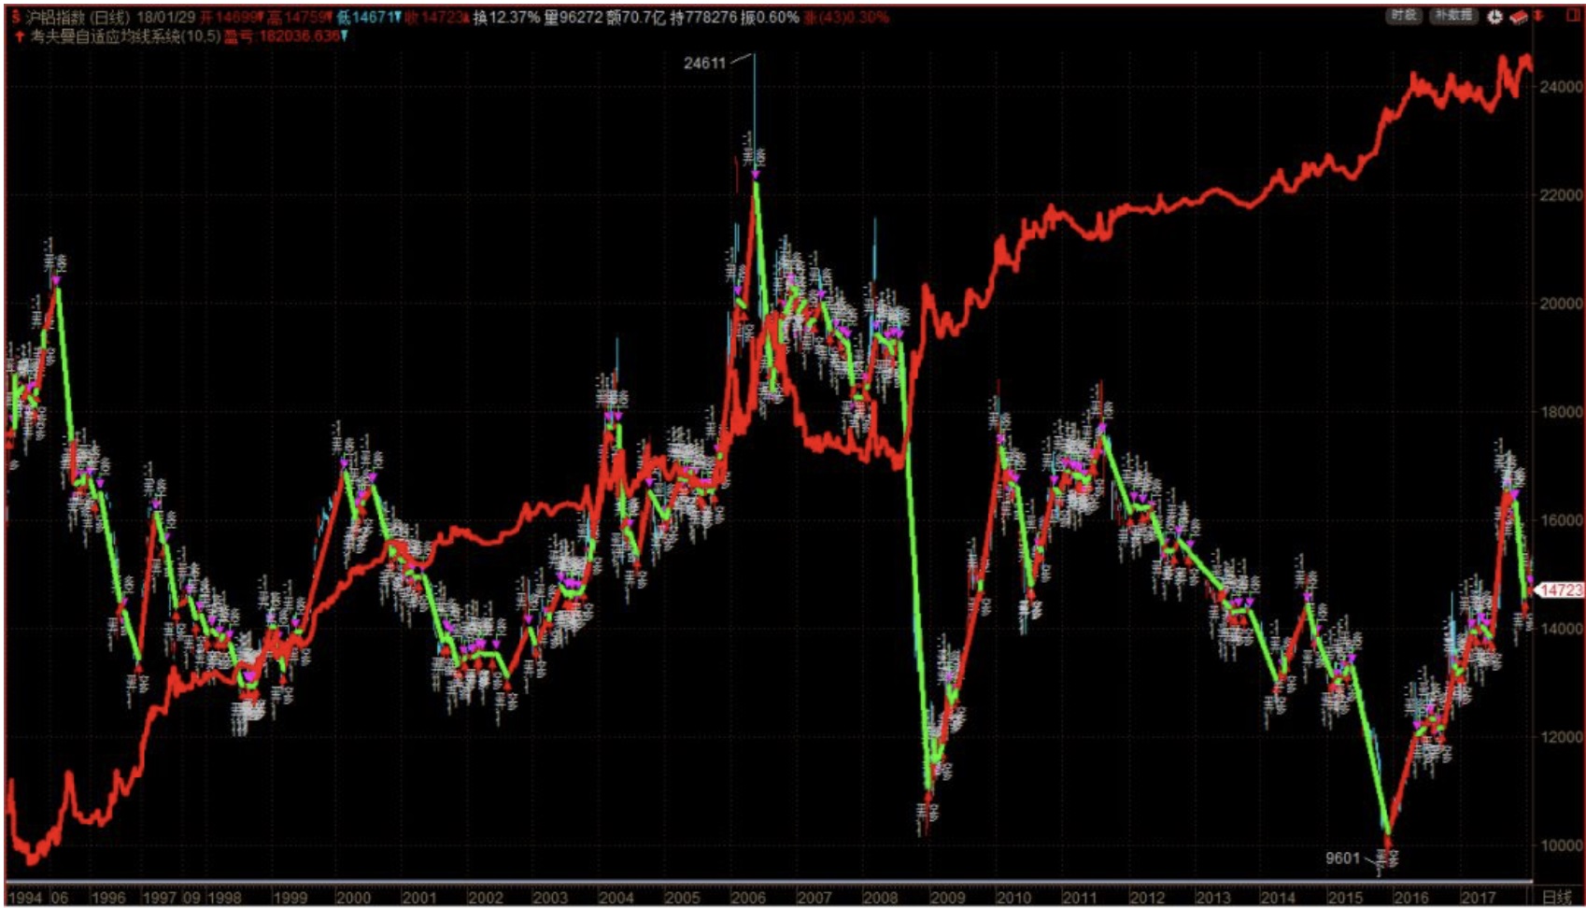Click the red arrow icon before 考夫曼自适应均线系统
Viewport: 1586px width, 908px height.
click(19, 36)
